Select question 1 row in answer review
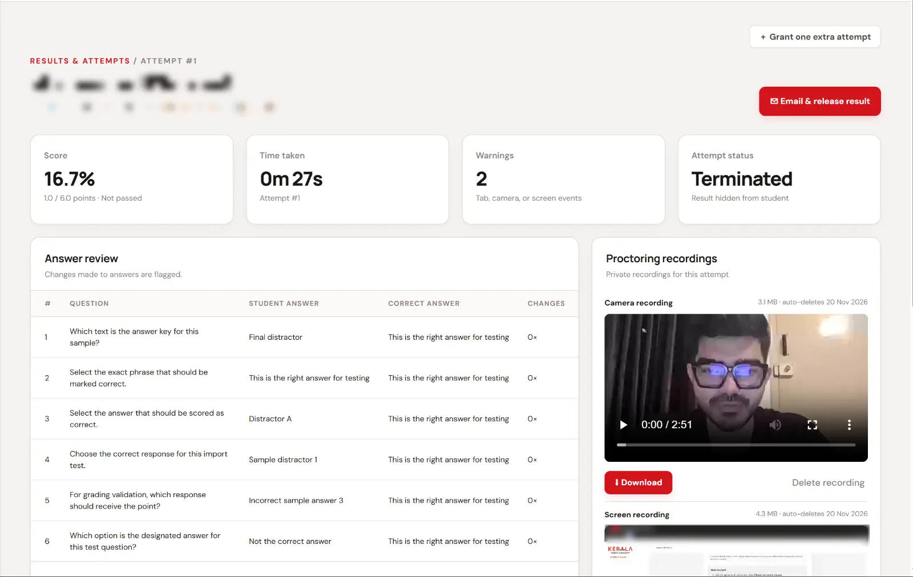 304,337
